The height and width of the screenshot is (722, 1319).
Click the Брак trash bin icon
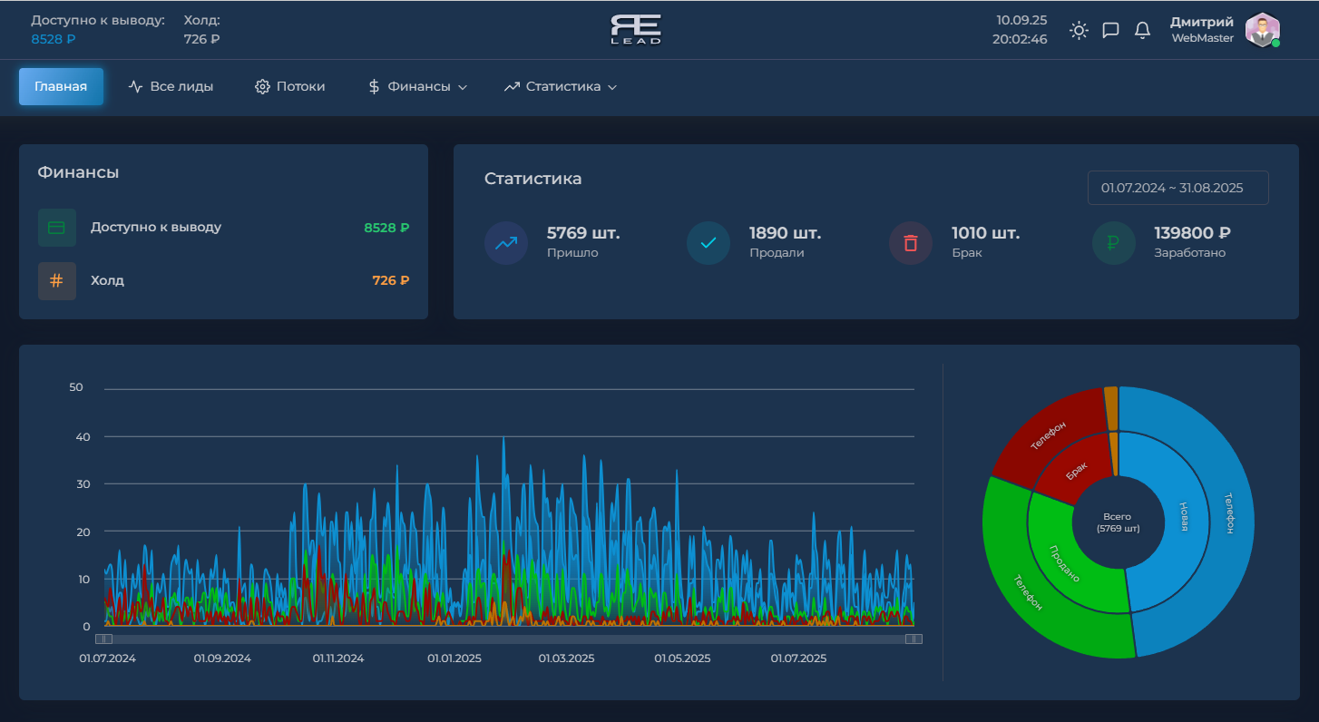911,243
